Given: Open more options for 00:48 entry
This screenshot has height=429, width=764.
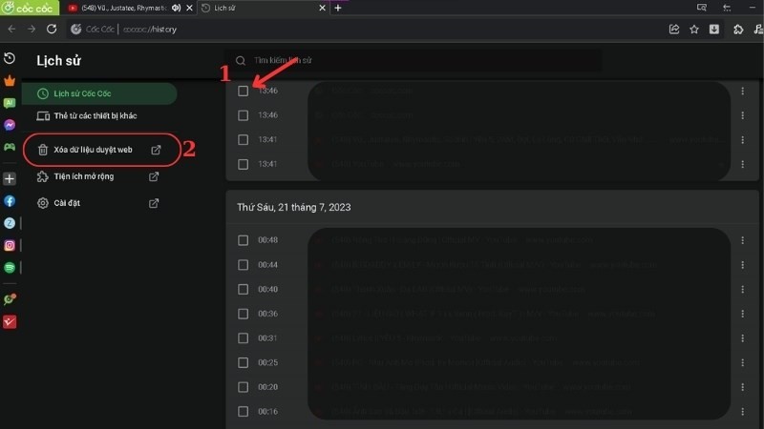Looking at the screenshot, I should [x=743, y=240].
